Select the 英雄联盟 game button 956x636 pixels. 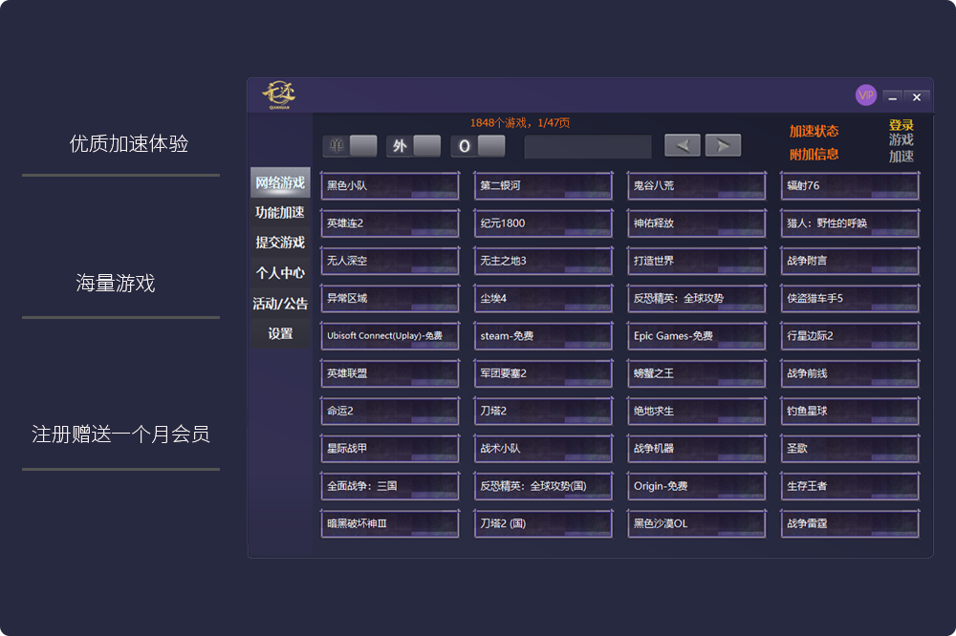[x=390, y=373]
